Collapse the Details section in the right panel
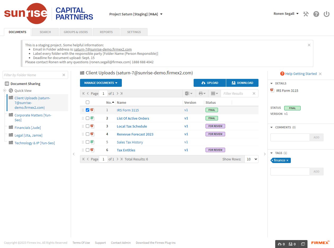Image resolution: width=334 pixels, height=248 pixels. [x=271, y=83]
